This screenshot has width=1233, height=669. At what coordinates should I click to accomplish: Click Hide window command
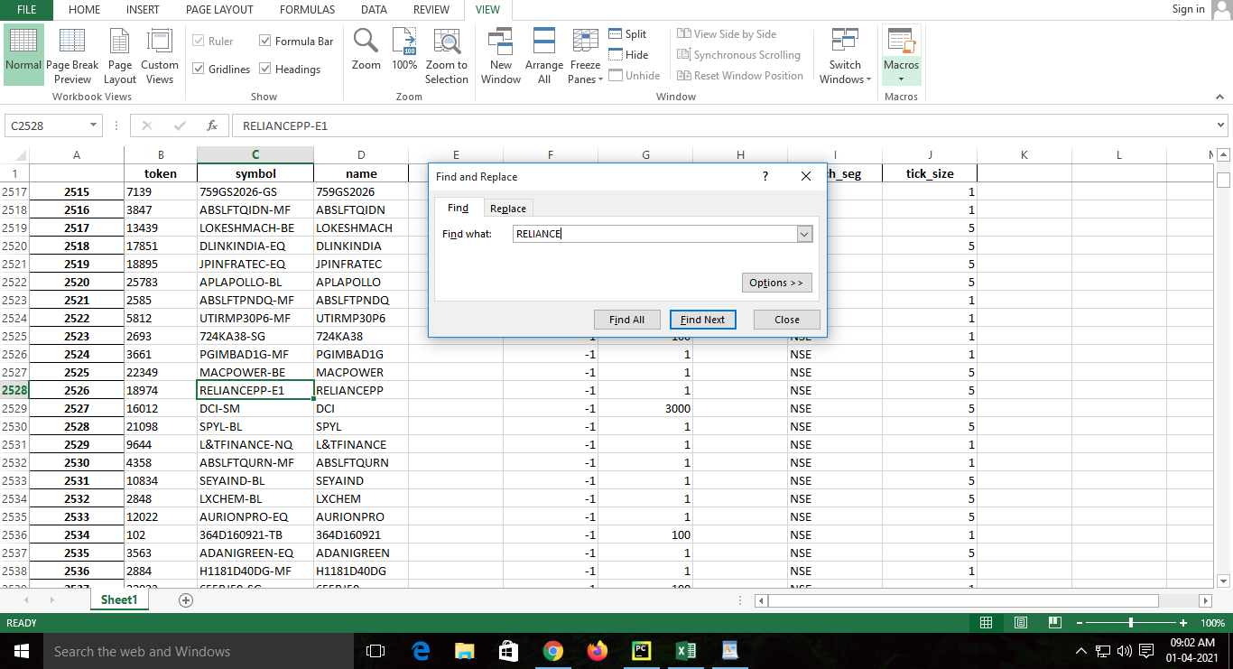tap(628, 55)
